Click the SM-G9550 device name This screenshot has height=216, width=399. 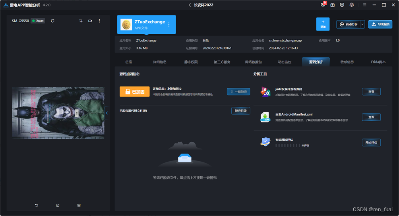[x=20, y=21]
